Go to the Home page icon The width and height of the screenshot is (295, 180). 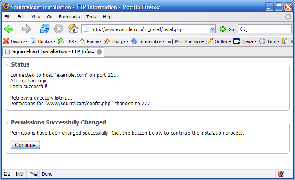coord(73,29)
